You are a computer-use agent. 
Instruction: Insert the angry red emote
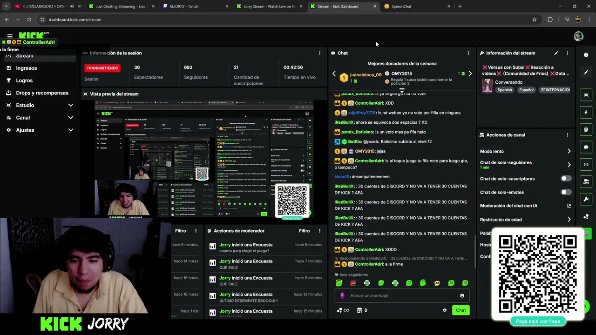click(353, 283)
